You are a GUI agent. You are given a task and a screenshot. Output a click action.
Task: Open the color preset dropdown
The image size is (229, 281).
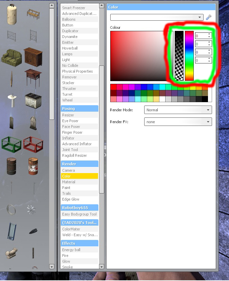[x=157, y=17]
